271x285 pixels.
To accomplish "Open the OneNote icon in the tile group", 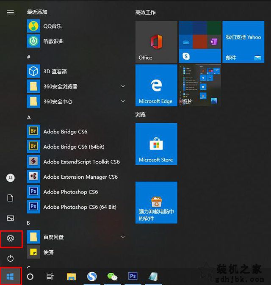I will point(213,42).
